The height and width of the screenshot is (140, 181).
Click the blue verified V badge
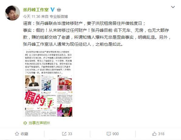[53, 10]
